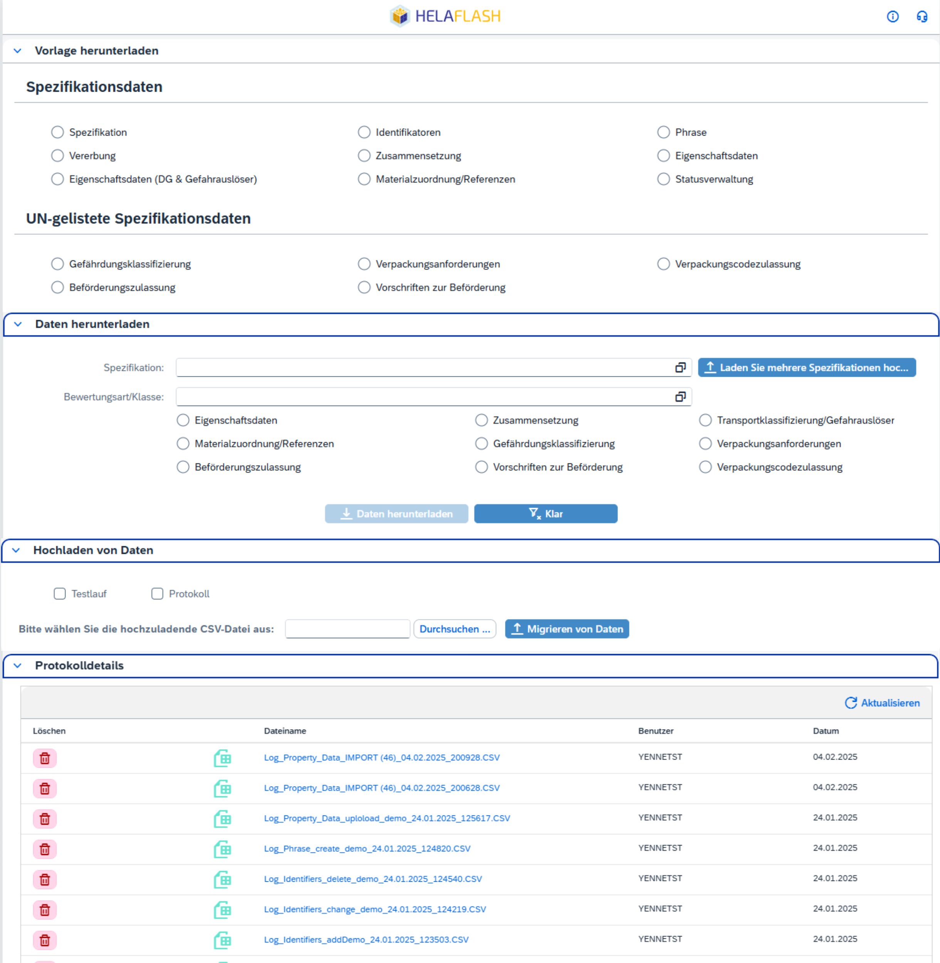Screen dimensions: 940x963
Task: Select Gefährdungsklassifizierung under UN-gelistete Spezifikationsdaten
Action: 58,264
